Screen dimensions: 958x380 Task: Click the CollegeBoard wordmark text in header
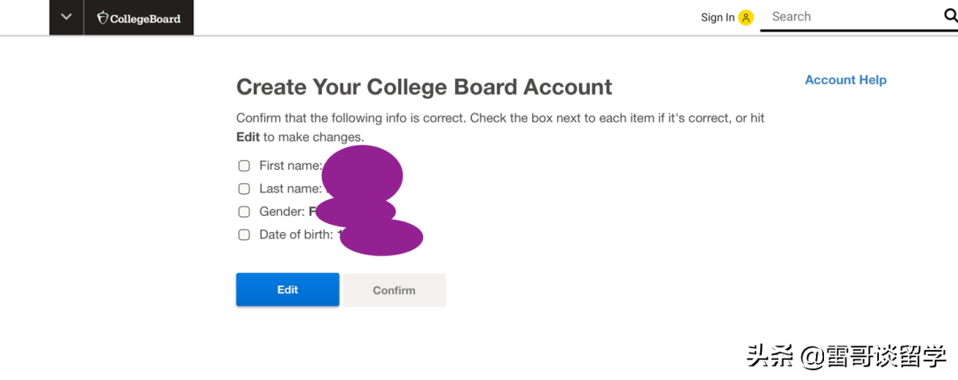point(145,19)
